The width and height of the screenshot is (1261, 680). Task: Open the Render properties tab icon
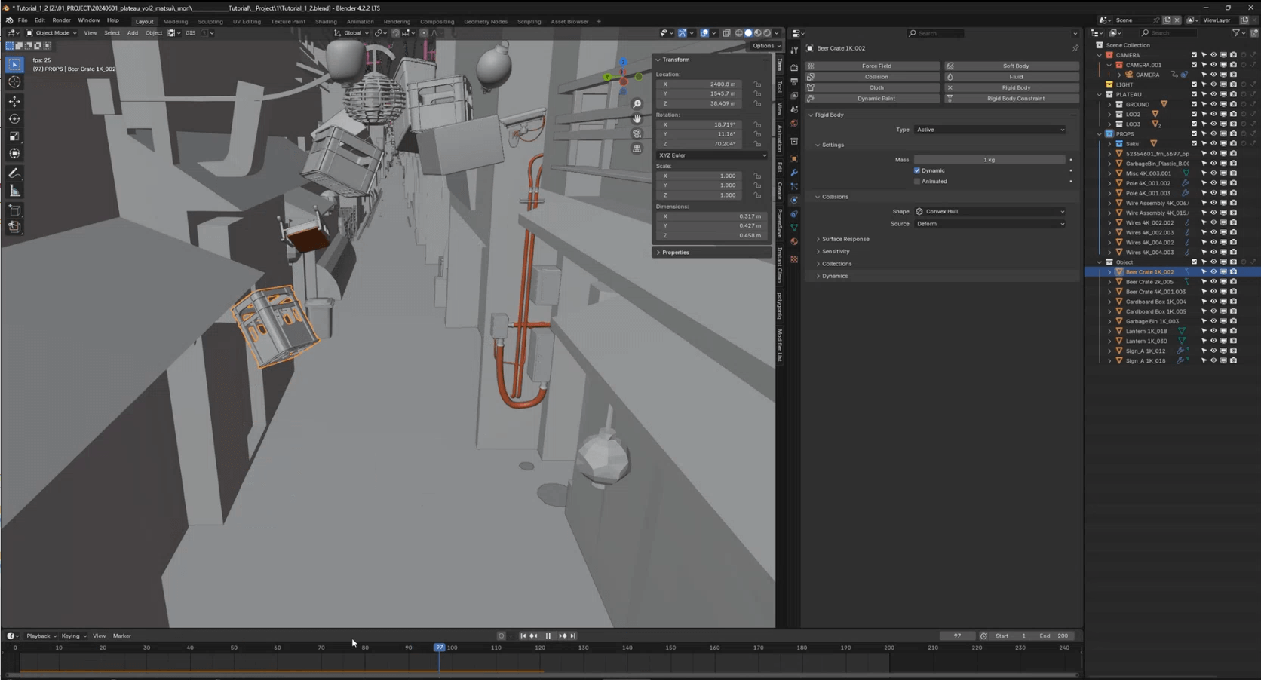click(x=794, y=67)
